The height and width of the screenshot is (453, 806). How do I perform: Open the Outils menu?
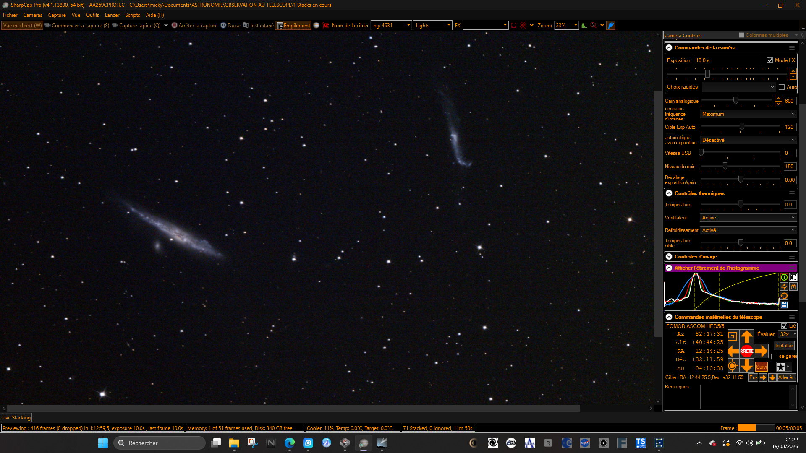tap(92, 15)
